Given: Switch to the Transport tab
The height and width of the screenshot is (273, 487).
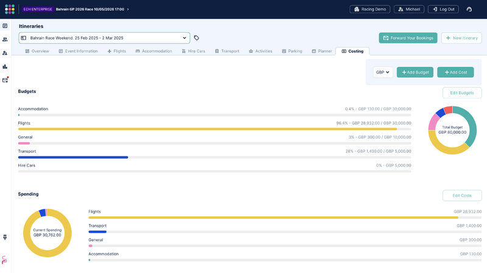Looking at the screenshot, I should [x=227, y=51].
